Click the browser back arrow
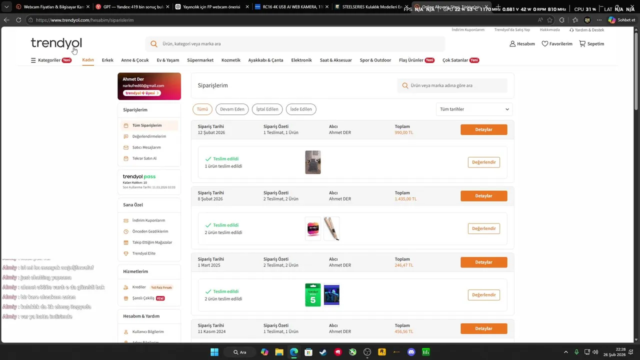Screen dimensions: 640x360 pyautogui.click(x=6, y=20)
